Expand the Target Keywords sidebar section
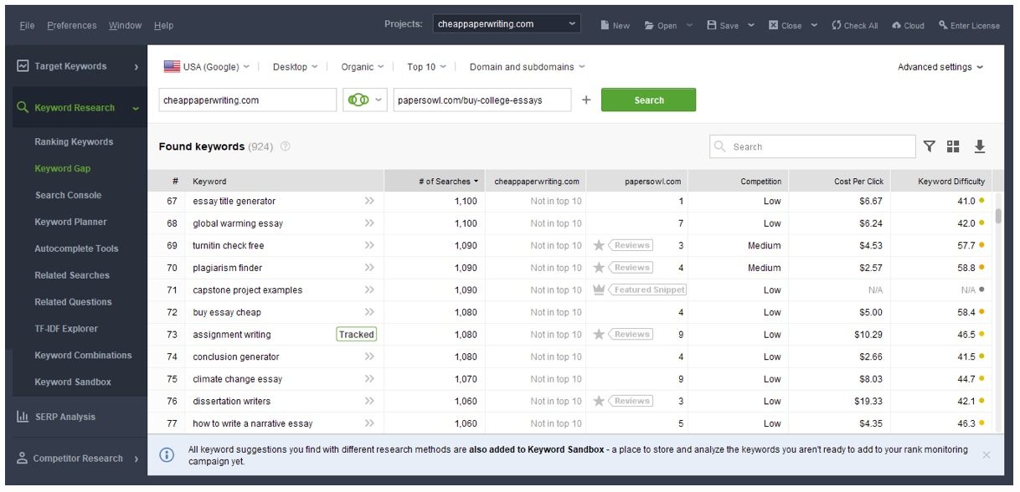 pos(136,67)
